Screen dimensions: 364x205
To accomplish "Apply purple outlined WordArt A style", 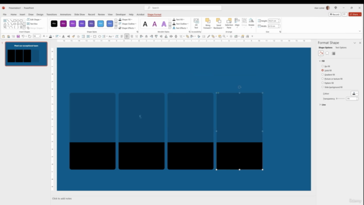I will click(x=154, y=24).
